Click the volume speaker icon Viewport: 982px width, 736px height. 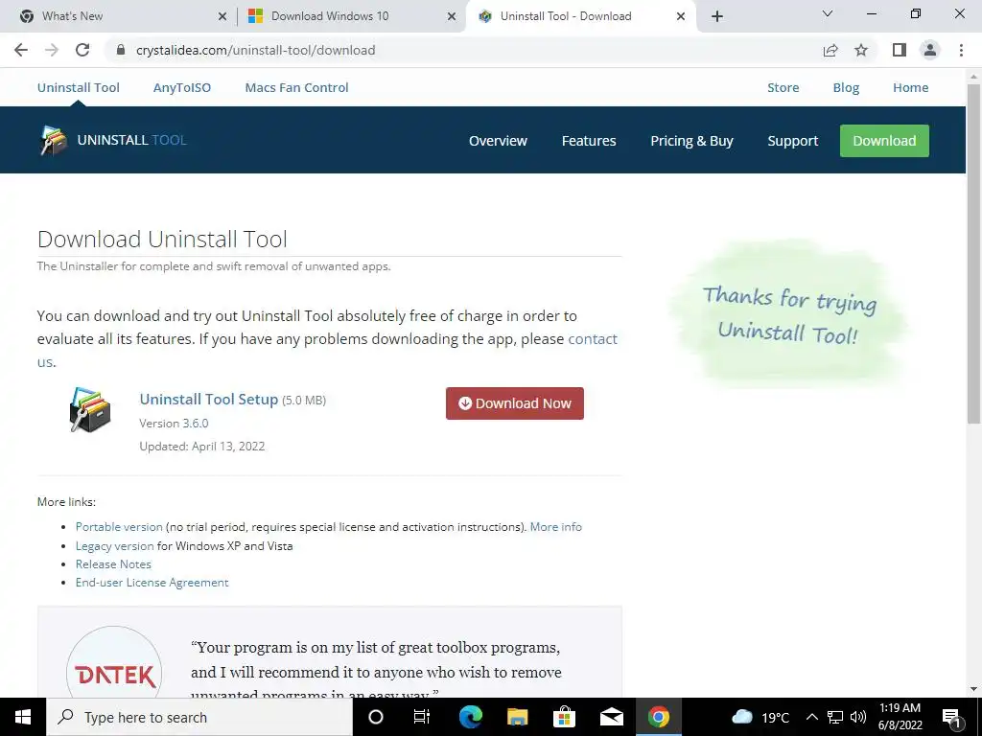[x=858, y=717]
